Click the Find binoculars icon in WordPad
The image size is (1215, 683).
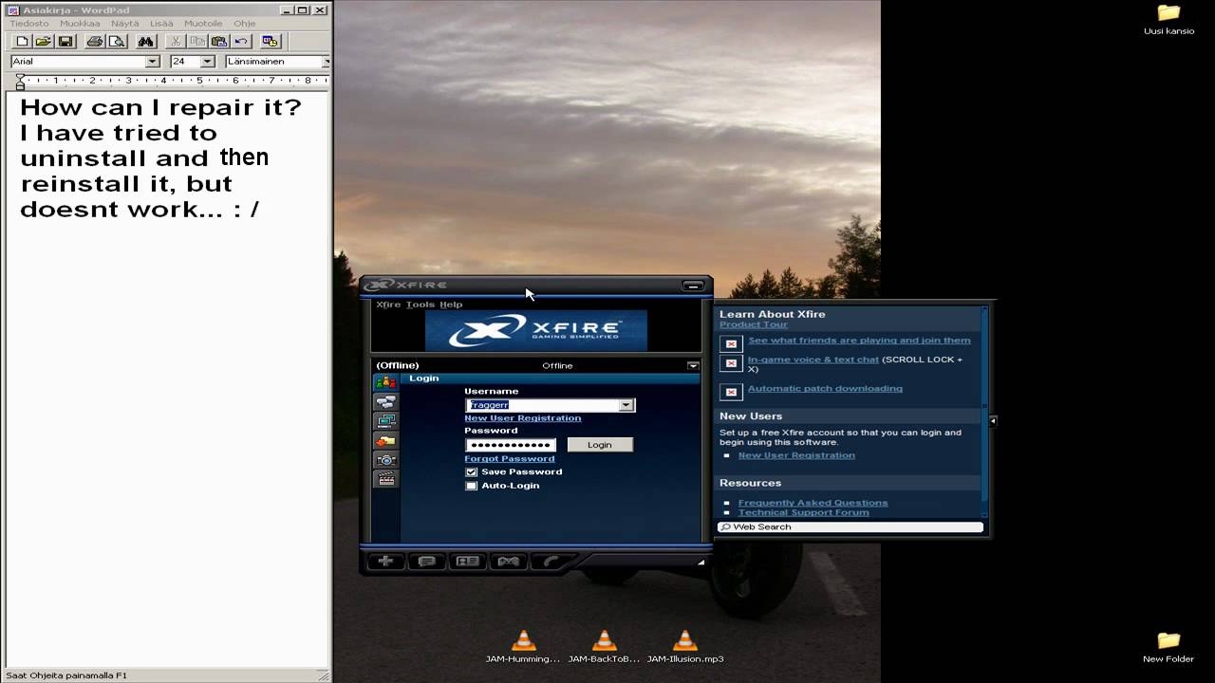click(145, 42)
